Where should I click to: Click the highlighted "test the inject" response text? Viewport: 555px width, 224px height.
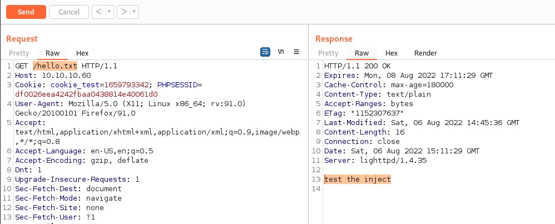point(358,180)
